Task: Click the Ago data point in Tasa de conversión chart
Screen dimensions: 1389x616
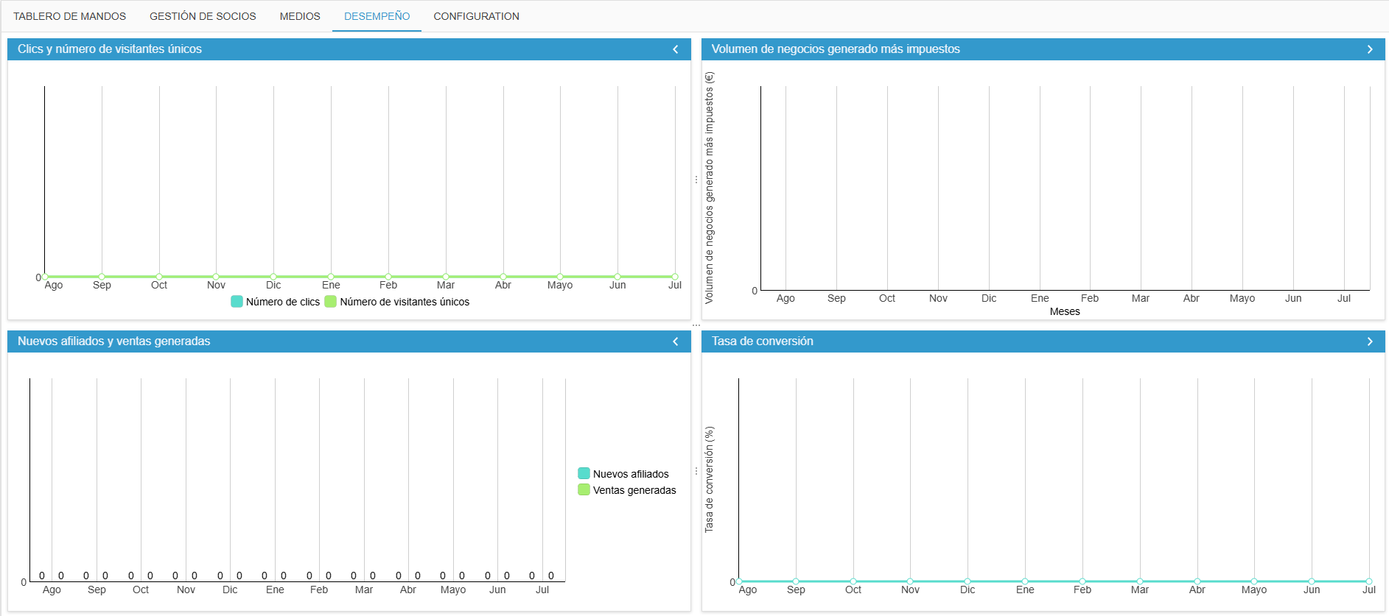Action: (x=739, y=581)
